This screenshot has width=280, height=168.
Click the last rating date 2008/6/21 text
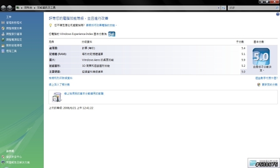71,108
